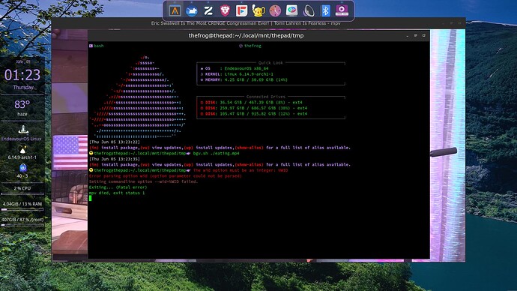The height and width of the screenshot is (291, 517).
Task: Click the 'mpv died, exit status 1' line
Action: pyautogui.click(x=117, y=193)
